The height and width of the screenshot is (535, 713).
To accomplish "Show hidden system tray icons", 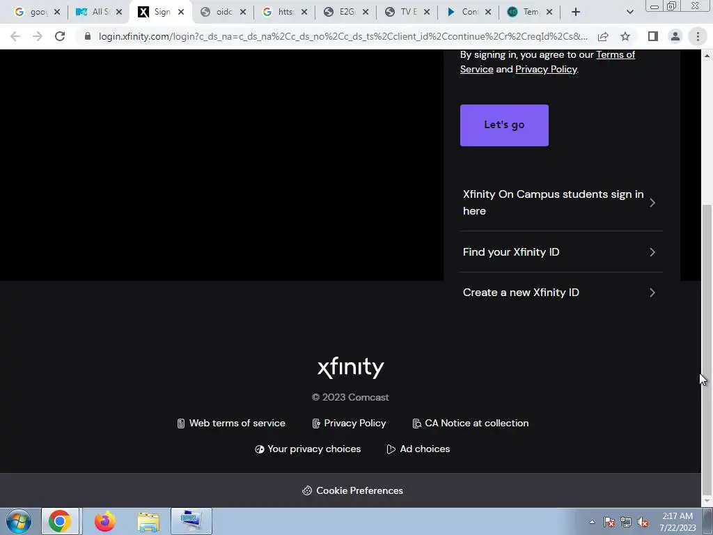I will coord(592,522).
